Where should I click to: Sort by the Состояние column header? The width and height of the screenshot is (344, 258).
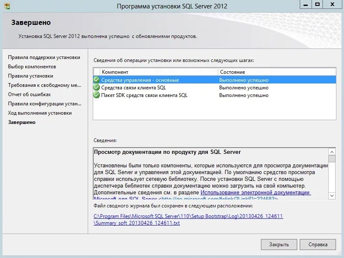[x=277, y=72]
